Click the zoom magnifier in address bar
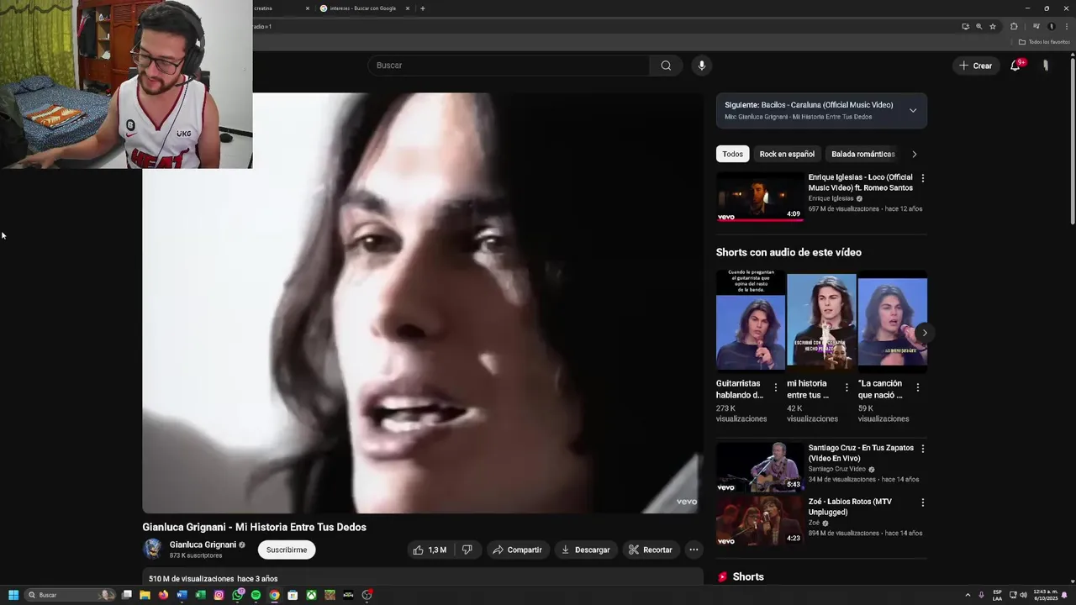Viewport: 1076px width, 605px height. point(978,26)
